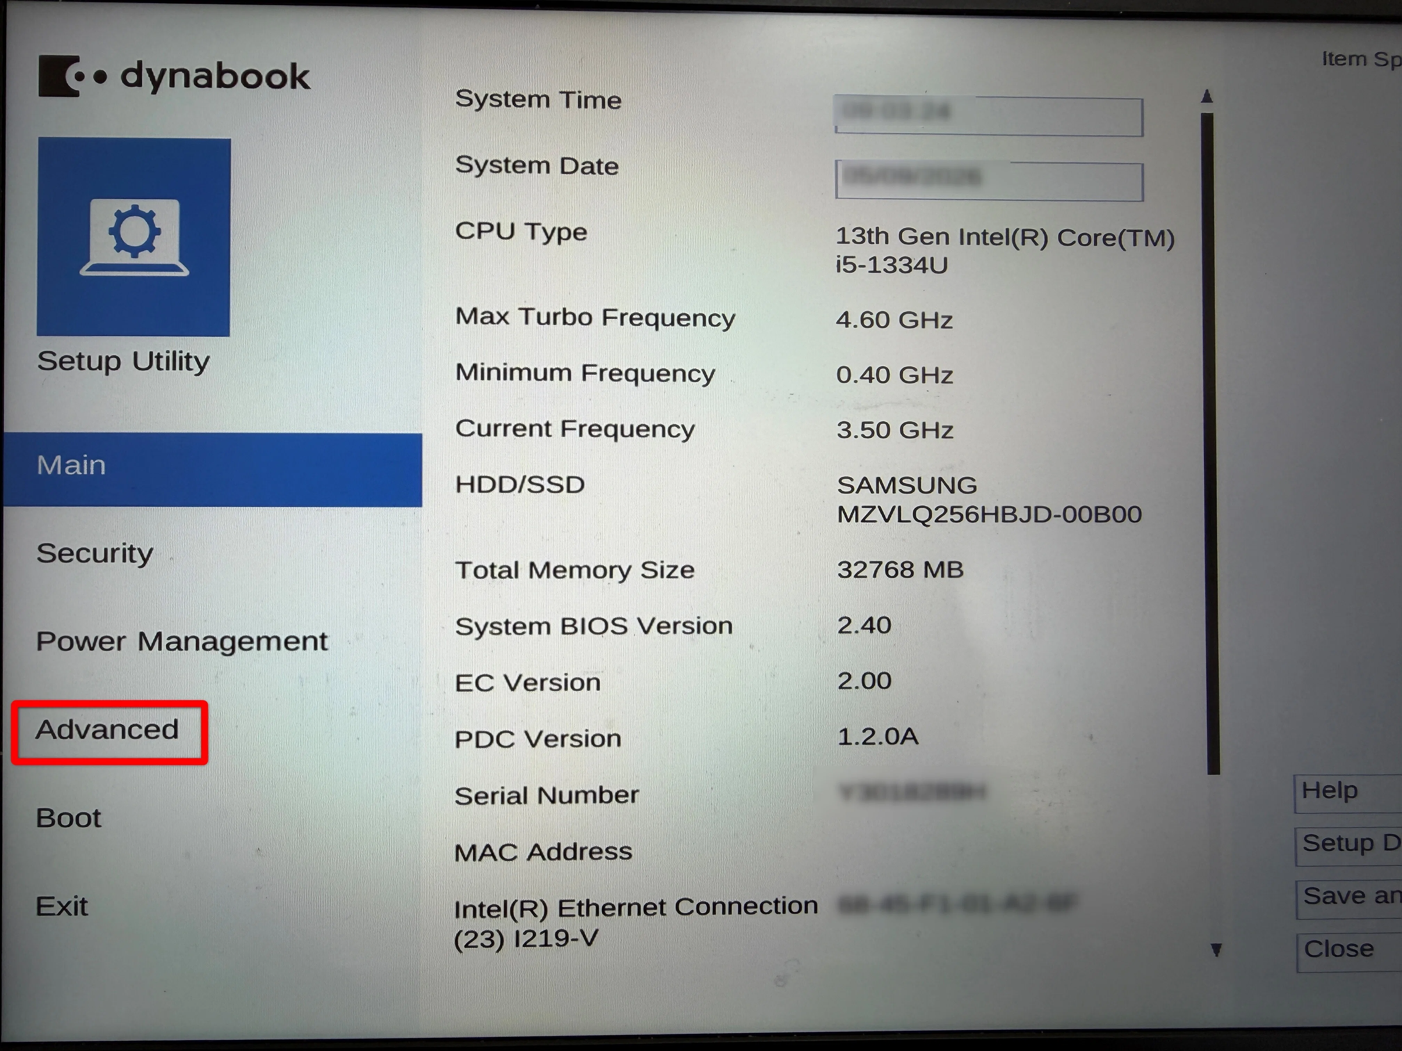This screenshot has height=1051, width=1402.
Task: Click the PDC Version label
Action: click(x=538, y=739)
